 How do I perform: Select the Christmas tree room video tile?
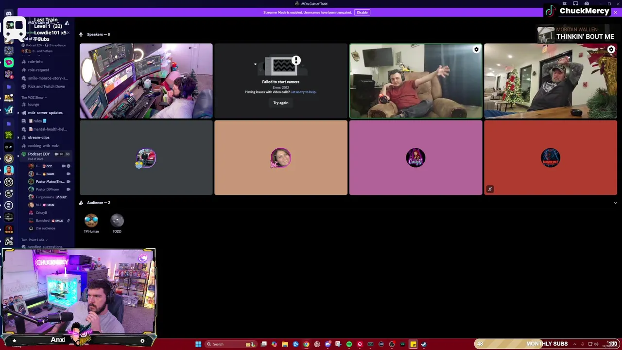[x=550, y=81]
